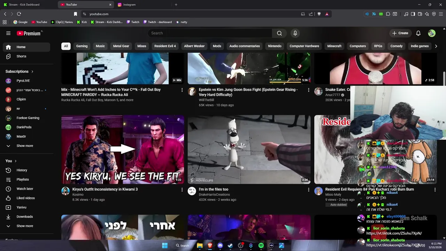
Task: Open Spotify from the taskbar
Action: 261,245
